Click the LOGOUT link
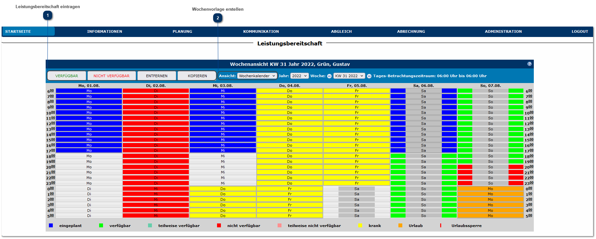This screenshot has height=239, width=596. 580,31
